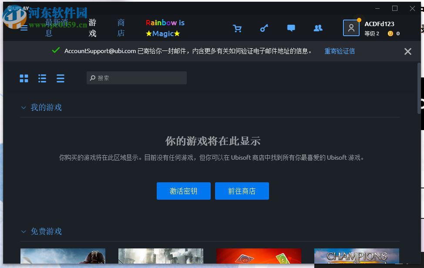Click the 激活密钥 button
This screenshot has width=424, height=268.
[183, 191]
